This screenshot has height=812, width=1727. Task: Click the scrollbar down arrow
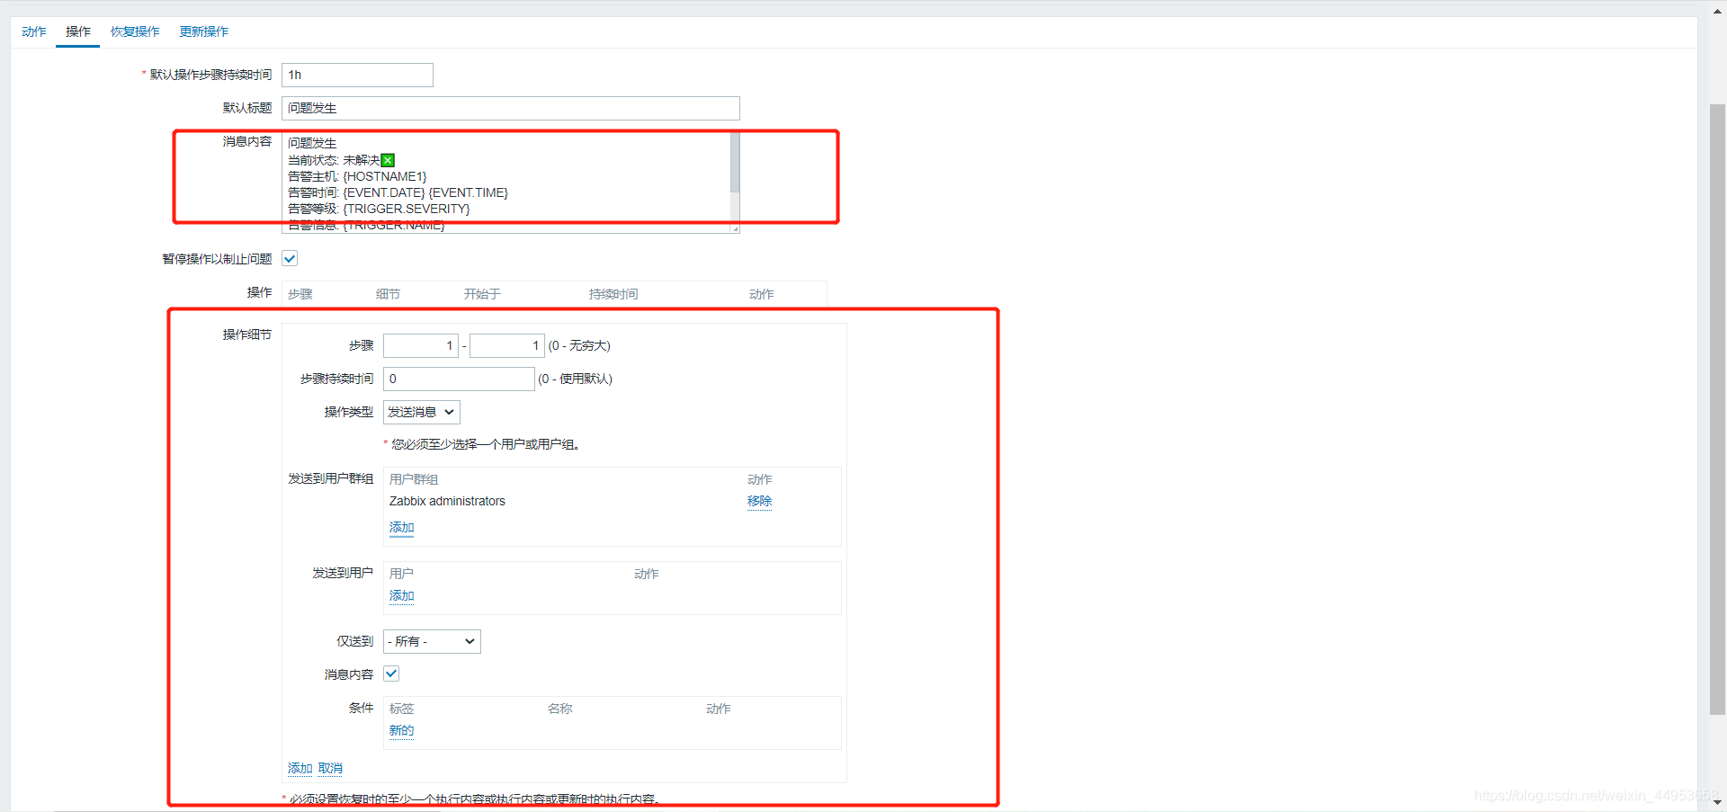[x=1717, y=802]
